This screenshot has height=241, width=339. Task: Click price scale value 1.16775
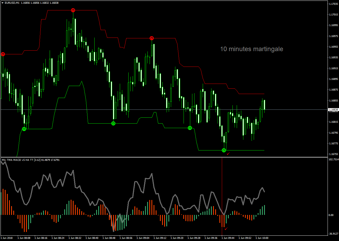(333, 144)
